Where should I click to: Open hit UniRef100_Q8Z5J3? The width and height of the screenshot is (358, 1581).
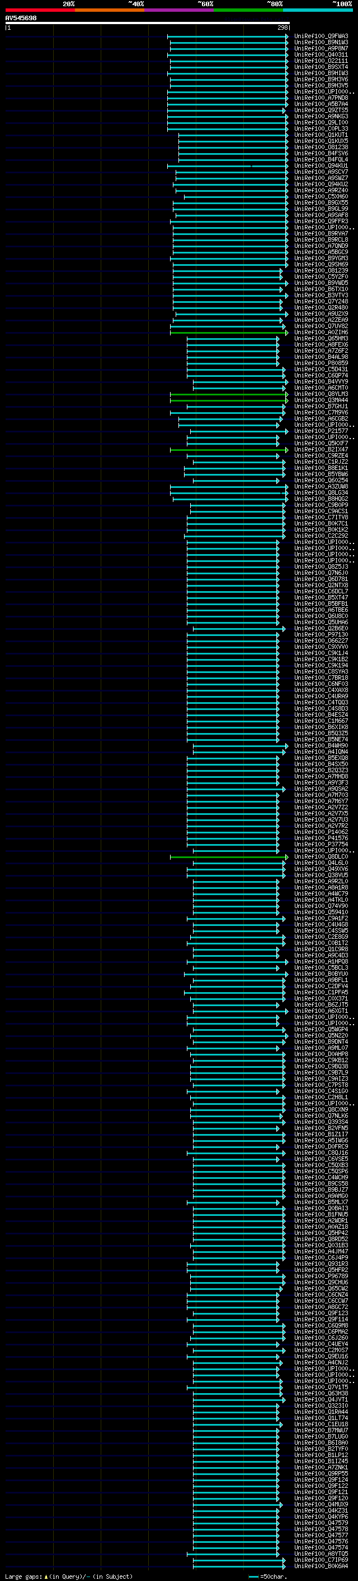point(321,566)
